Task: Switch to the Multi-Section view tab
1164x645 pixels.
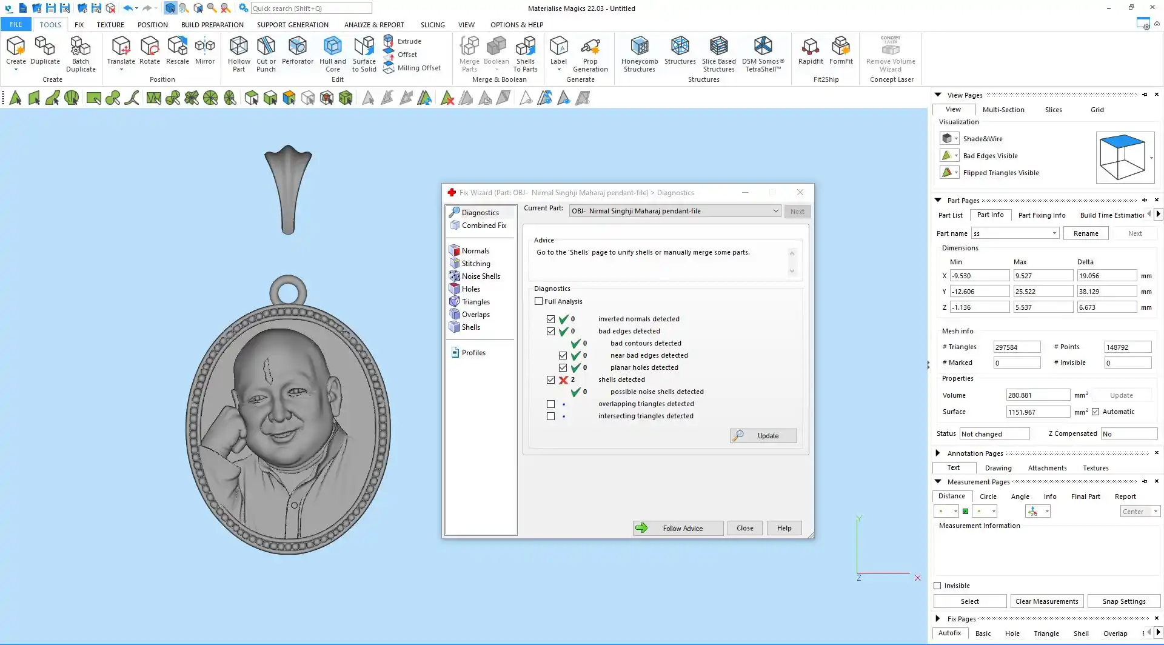Action: coord(1003,110)
